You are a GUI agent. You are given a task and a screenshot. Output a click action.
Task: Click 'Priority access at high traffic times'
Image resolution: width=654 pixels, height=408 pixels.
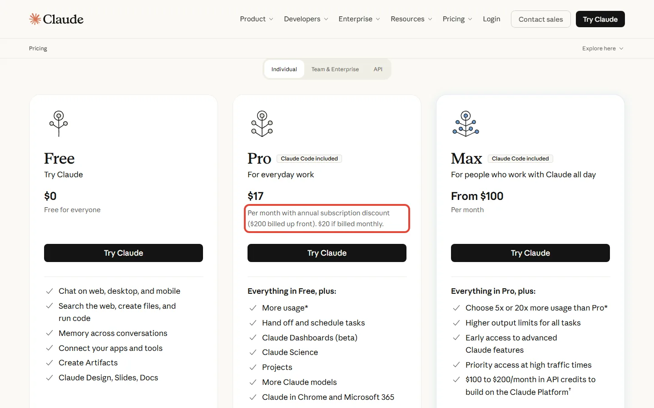[529, 365]
